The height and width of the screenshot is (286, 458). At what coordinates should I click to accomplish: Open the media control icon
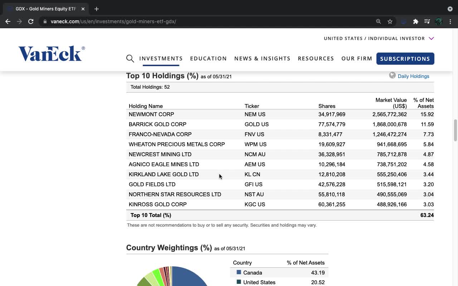coord(427,21)
